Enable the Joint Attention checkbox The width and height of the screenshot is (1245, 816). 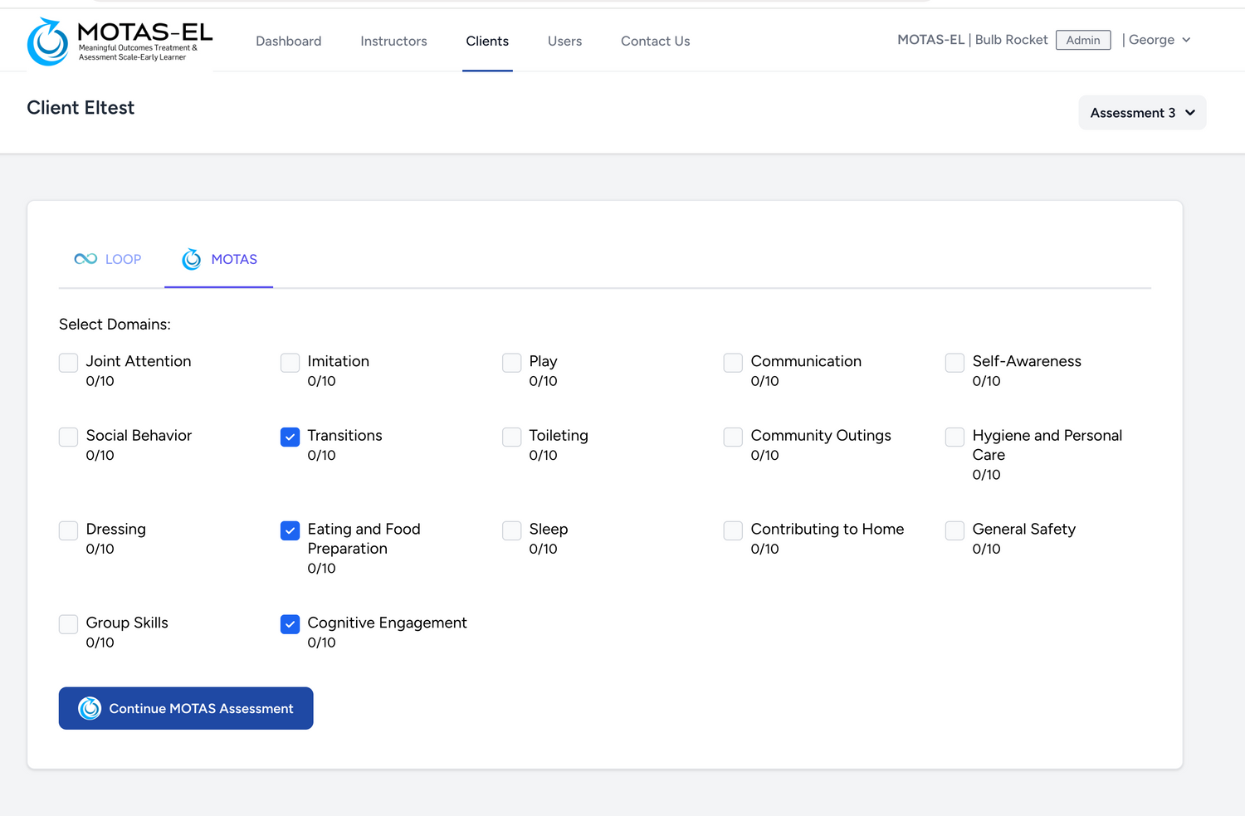click(69, 363)
